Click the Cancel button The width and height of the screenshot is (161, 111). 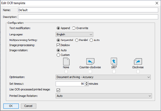point(29,106)
